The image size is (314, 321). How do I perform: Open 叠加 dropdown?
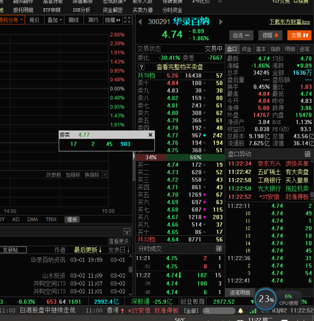[x=54, y=20]
